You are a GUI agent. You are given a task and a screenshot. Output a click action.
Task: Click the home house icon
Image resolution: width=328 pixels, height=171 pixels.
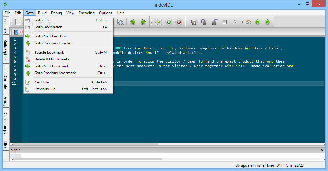(x=249, y=22)
